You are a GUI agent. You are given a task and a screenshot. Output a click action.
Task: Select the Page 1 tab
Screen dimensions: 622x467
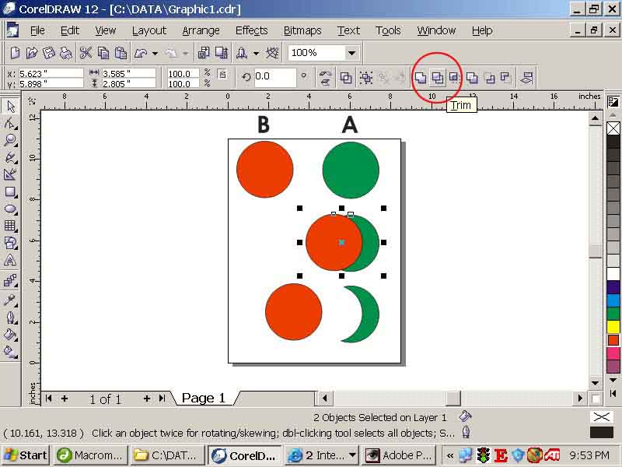(x=204, y=398)
